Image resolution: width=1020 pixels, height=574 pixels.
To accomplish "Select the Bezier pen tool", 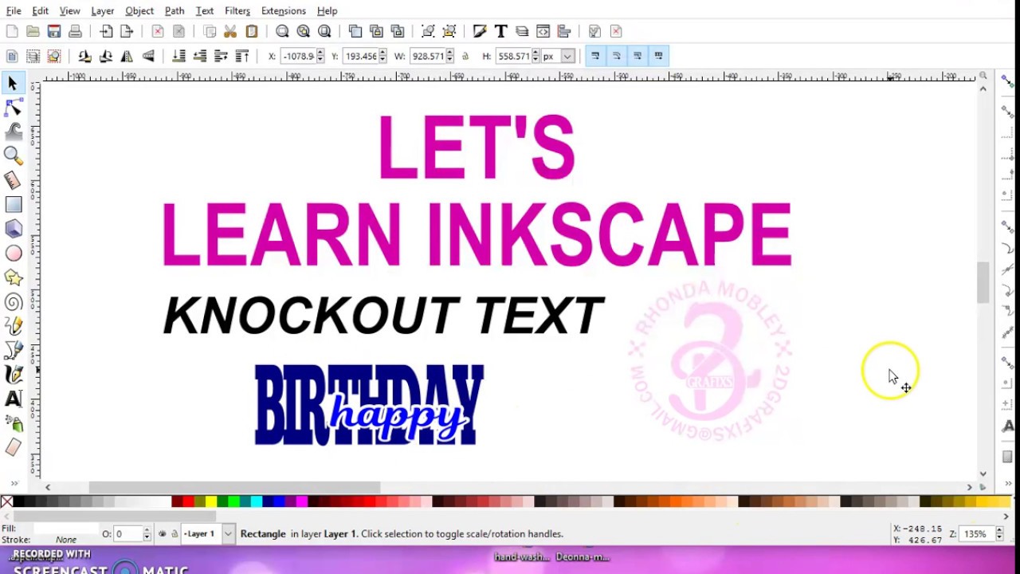I will [x=13, y=351].
